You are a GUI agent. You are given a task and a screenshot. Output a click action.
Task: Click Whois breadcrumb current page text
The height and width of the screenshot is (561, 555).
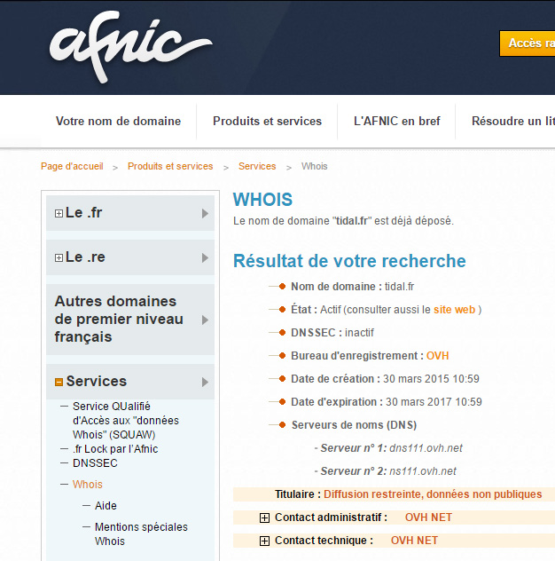click(314, 166)
